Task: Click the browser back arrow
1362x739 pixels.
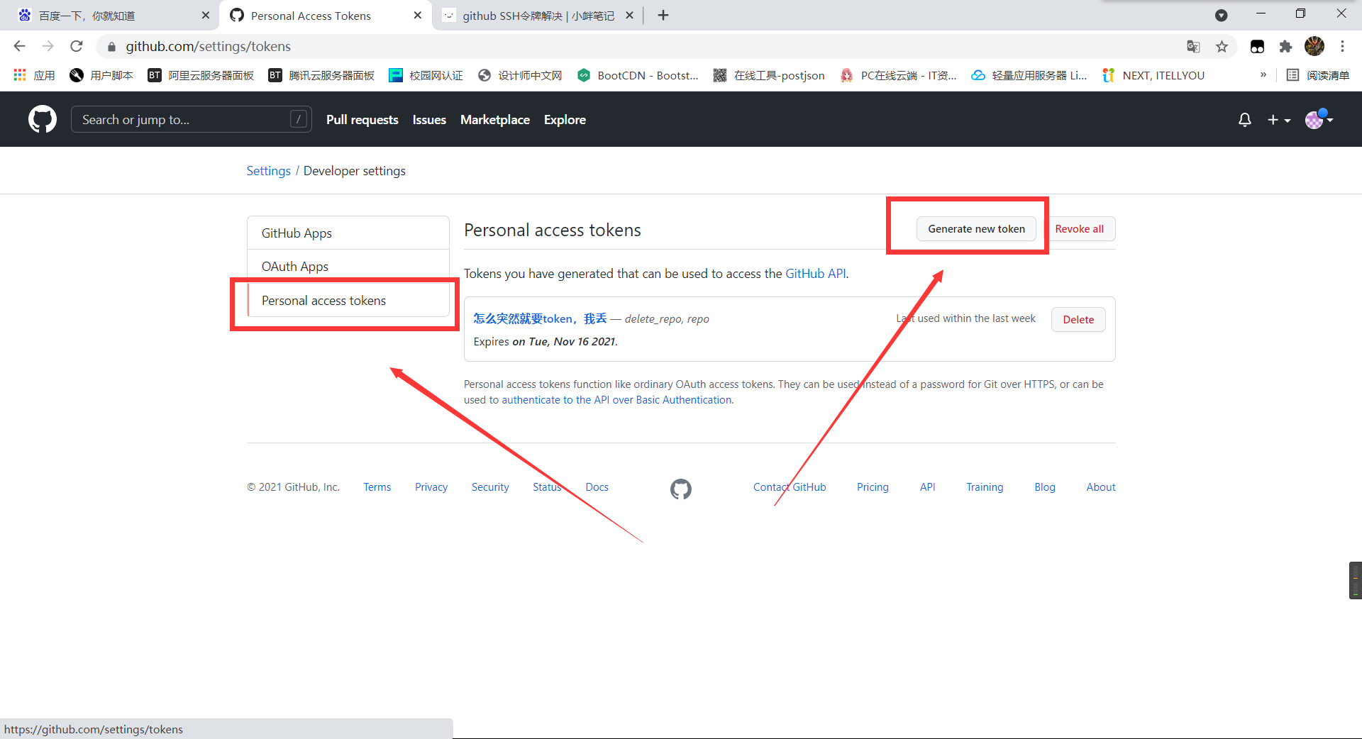Action: click(19, 46)
